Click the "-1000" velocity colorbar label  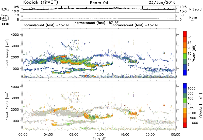point(193,123)
